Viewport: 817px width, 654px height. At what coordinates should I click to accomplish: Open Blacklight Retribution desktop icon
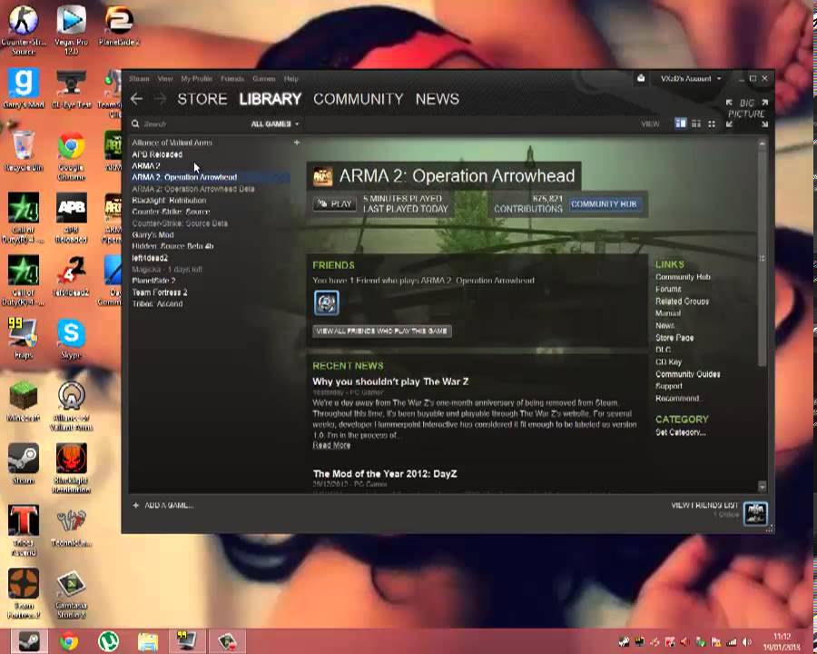click(x=72, y=469)
